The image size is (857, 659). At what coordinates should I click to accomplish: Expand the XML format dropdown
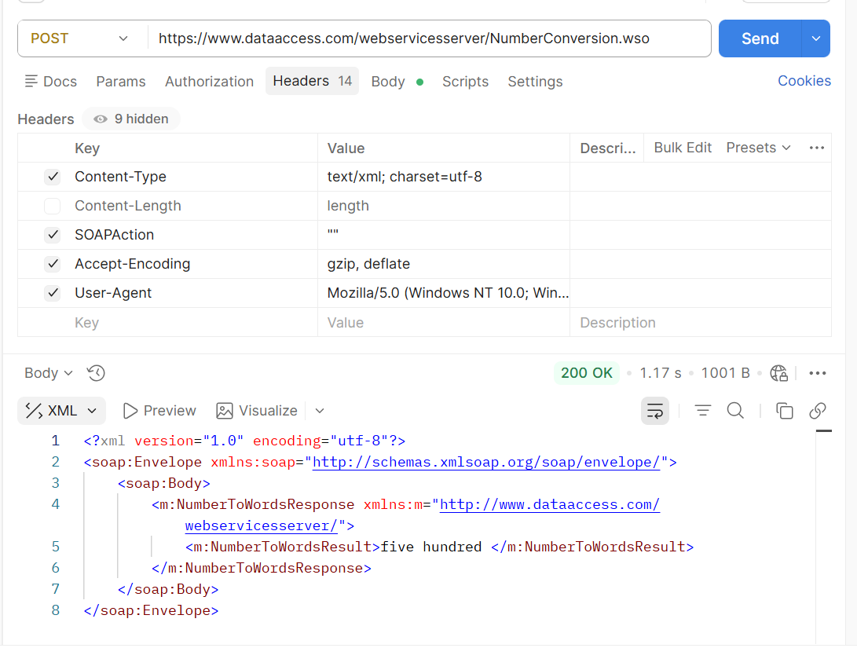pyautogui.click(x=62, y=410)
